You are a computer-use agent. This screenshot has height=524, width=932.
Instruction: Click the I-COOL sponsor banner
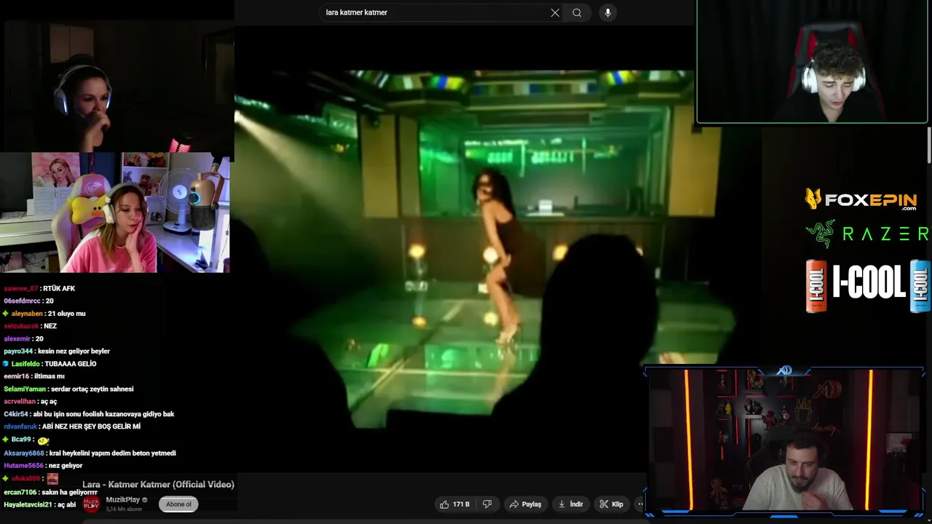868,285
